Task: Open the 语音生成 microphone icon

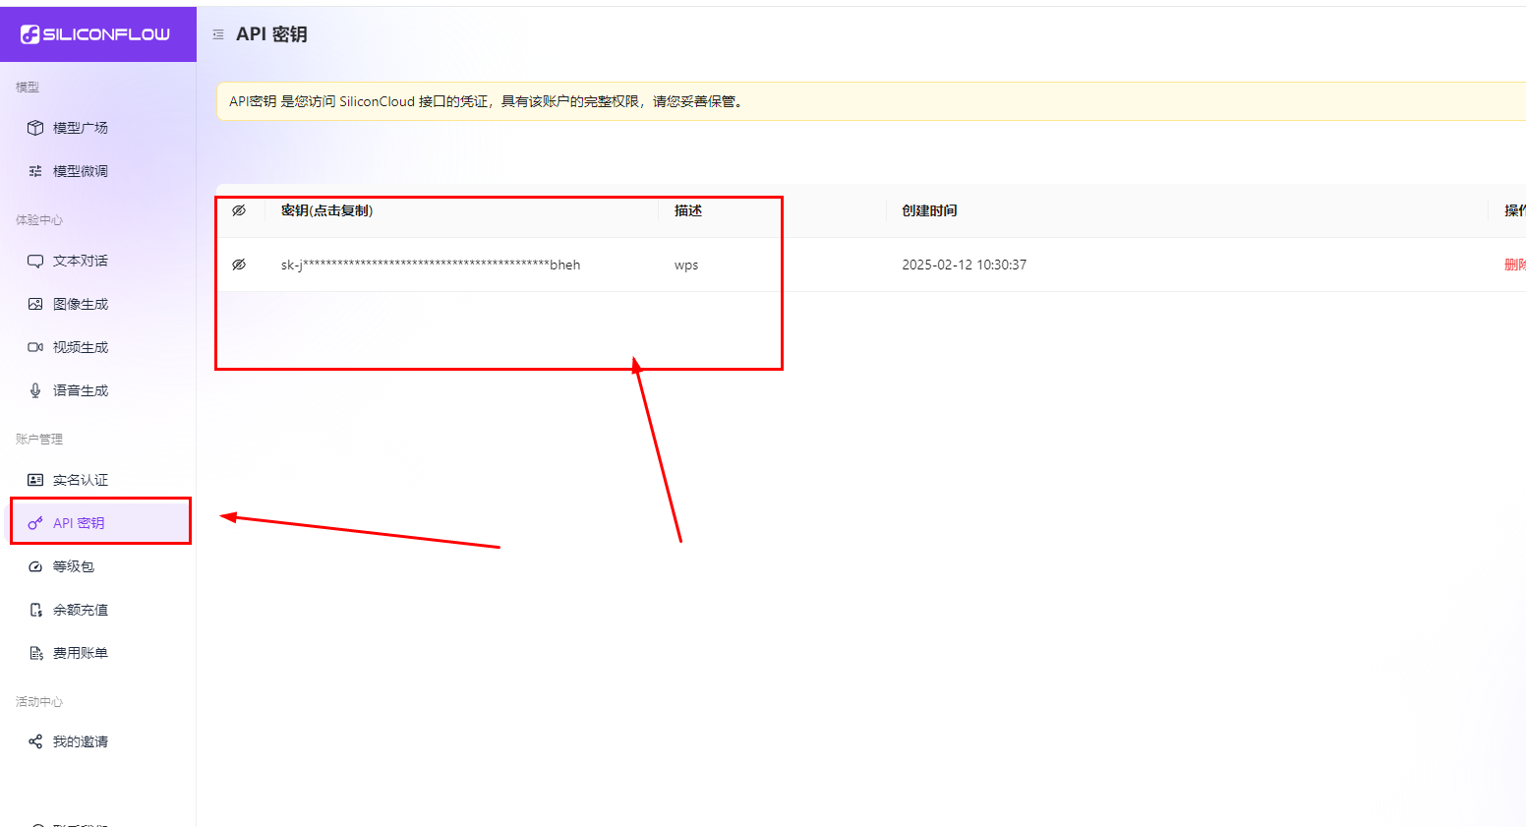Action: click(x=35, y=390)
